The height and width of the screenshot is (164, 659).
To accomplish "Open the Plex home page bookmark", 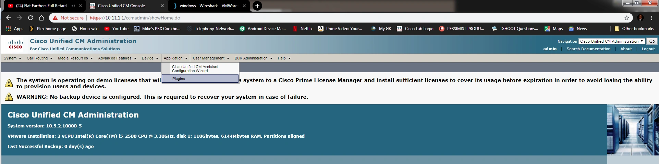I will click(x=48, y=29).
